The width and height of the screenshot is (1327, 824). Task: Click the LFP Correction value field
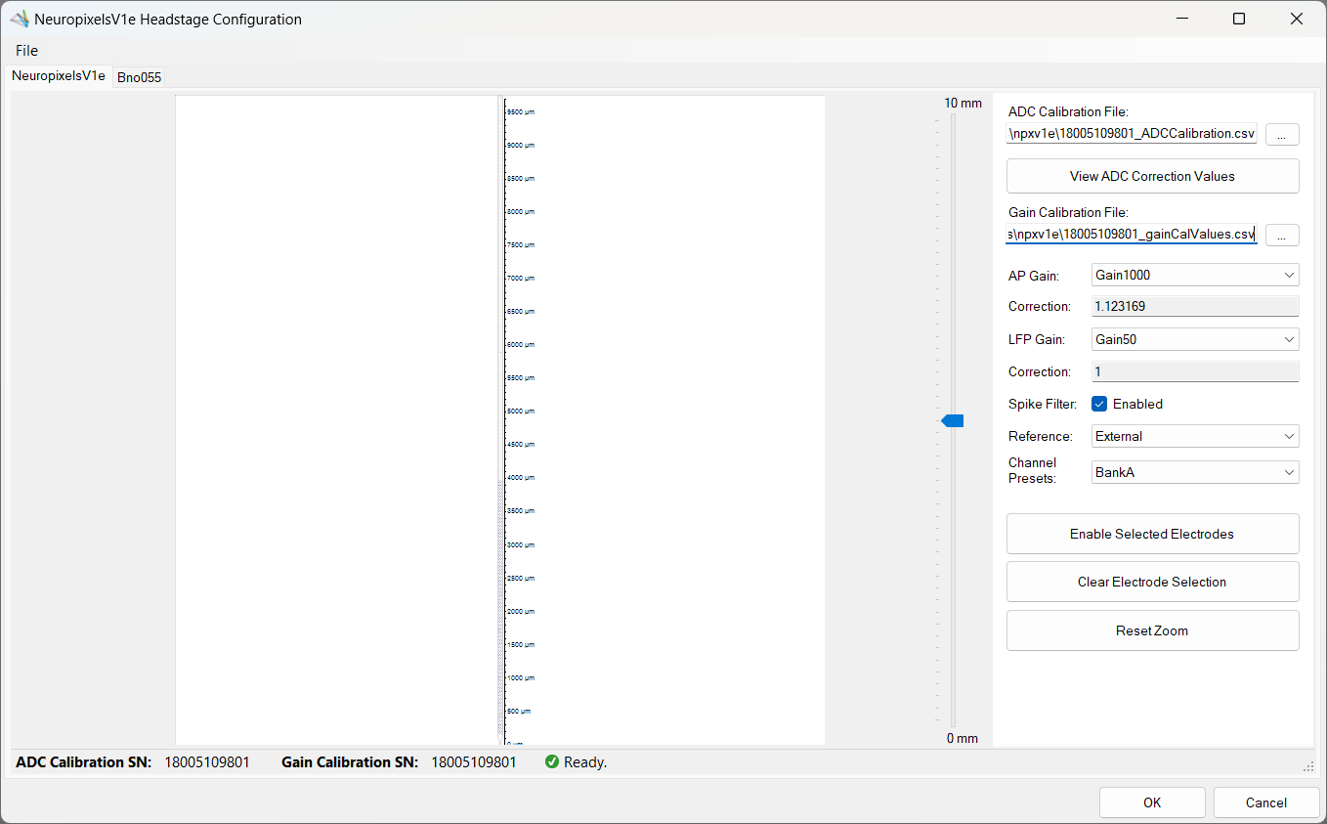1195,371
